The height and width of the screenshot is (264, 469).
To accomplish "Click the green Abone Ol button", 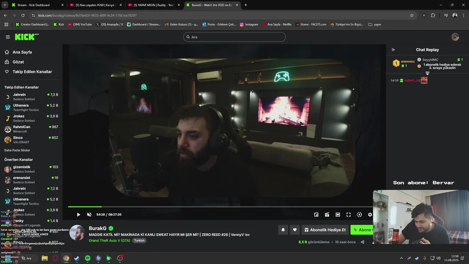I will [x=362, y=230].
